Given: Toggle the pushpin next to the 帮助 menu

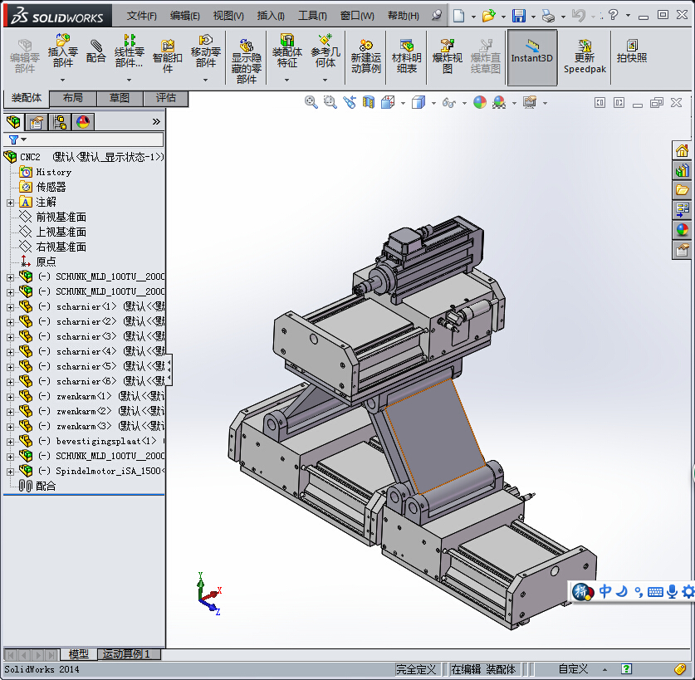Looking at the screenshot, I should [x=437, y=16].
